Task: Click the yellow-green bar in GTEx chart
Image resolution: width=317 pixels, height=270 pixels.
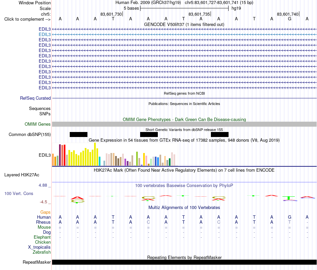Action: 137,159
